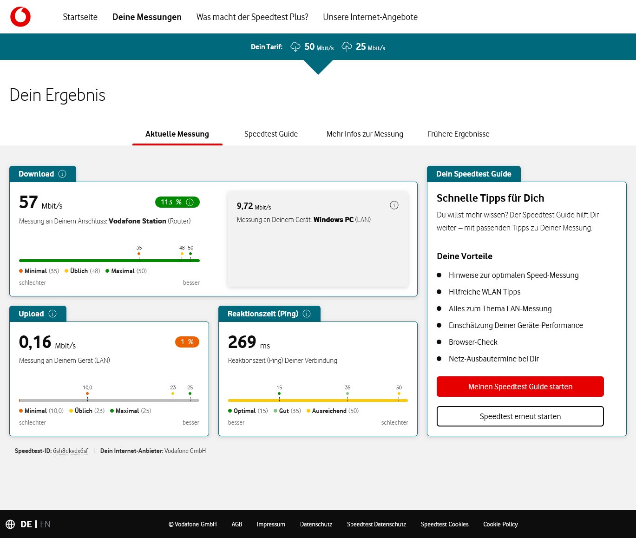Open the AGB footer link
The height and width of the screenshot is (538, 636).
click(x=237, y=524)
